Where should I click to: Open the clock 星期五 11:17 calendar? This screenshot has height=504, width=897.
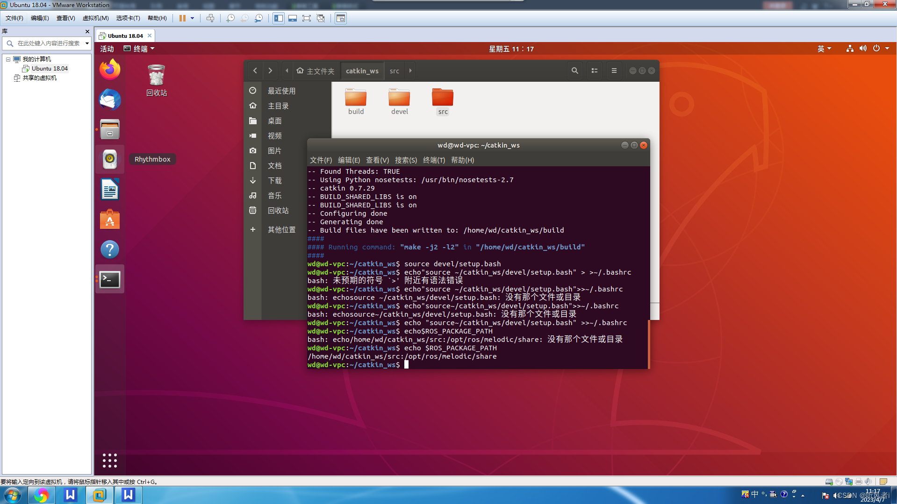click(x=511, y=49)
